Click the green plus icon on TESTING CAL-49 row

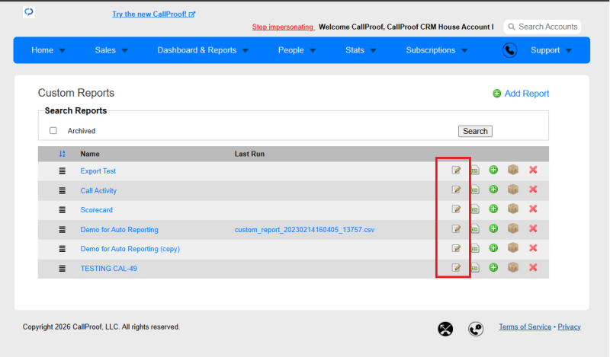click(493, 267)
